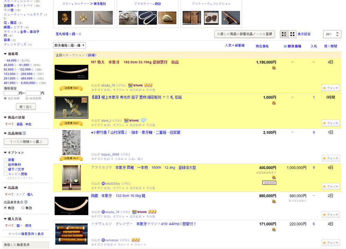Open 落札相場を調べる link
Viewport: 346px width, 249px height.
click(69, 34)
